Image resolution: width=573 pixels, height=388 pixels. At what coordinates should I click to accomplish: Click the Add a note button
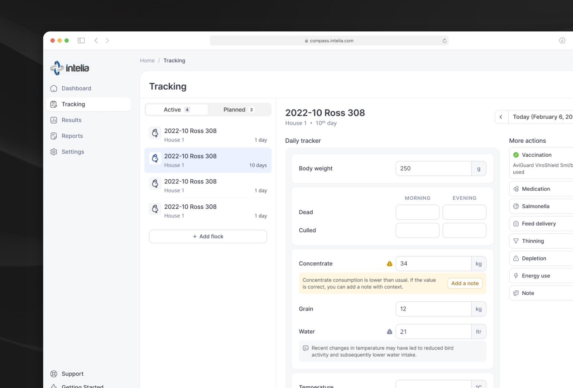click(x=465, y=283)
